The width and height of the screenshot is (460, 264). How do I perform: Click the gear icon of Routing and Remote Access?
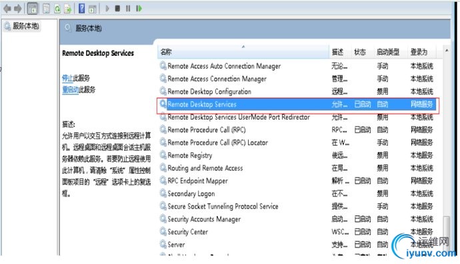[163, 168]
